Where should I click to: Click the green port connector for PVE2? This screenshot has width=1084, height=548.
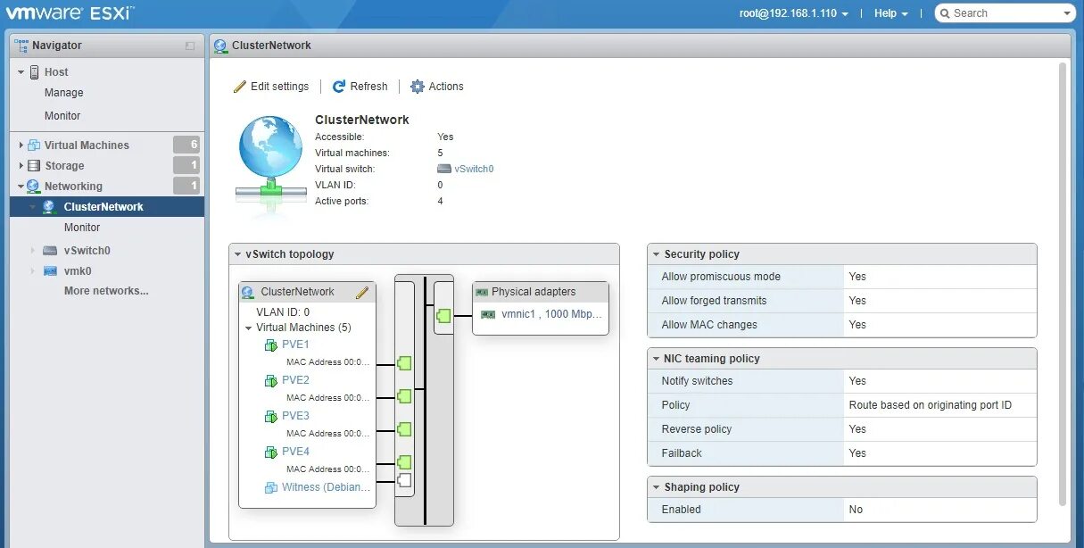[x=404, y=396]
